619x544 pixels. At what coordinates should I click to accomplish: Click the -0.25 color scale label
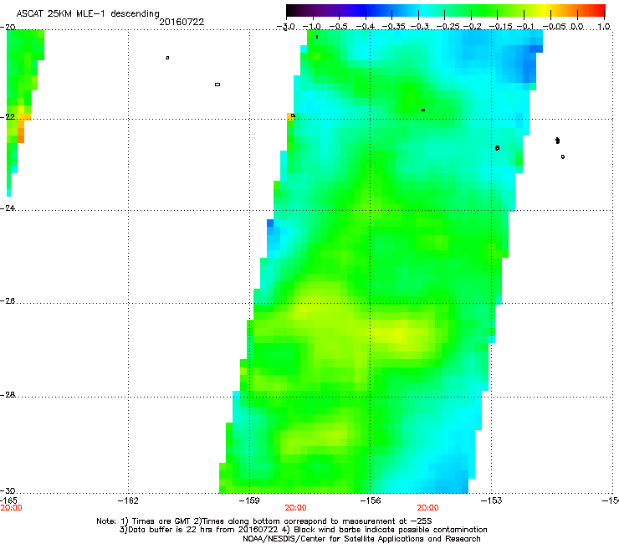tap(448, 27)
